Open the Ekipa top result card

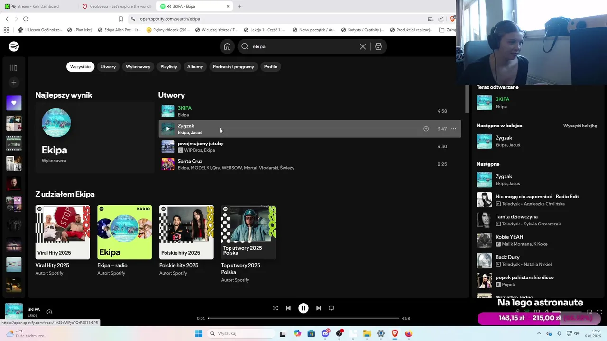point(94,137)
